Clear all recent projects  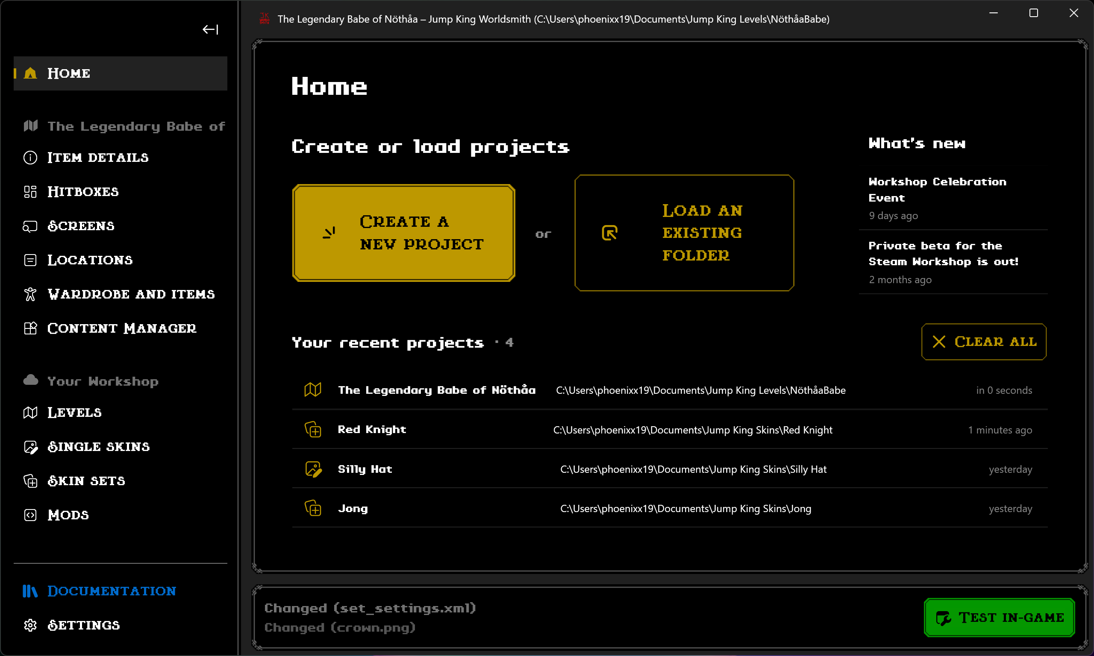[x=984, y=341]
